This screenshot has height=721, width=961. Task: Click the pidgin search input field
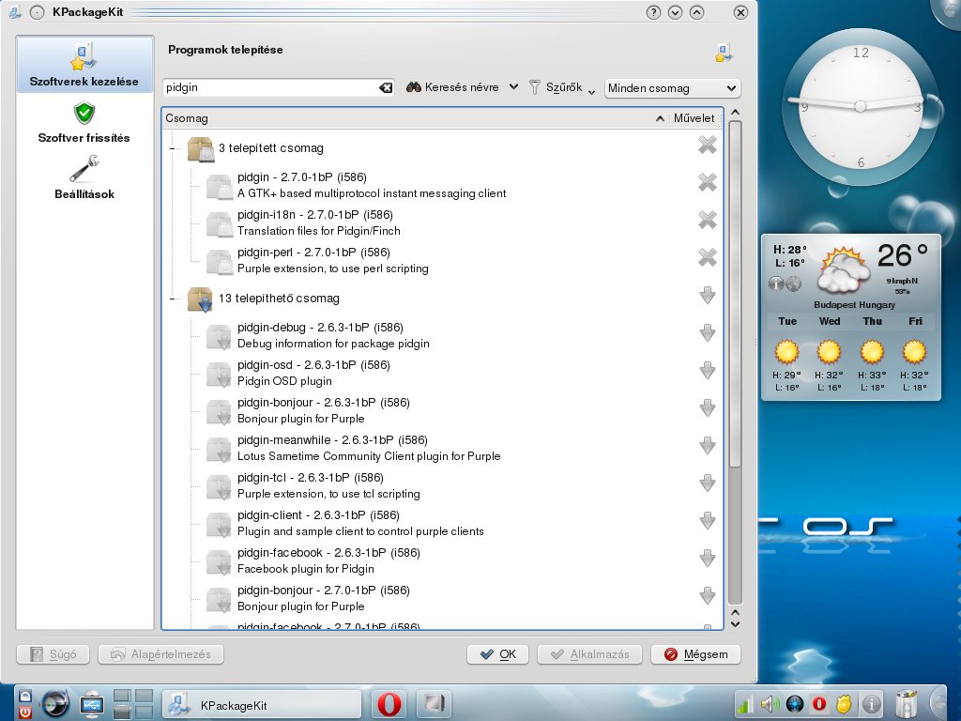pyautogui.click(x=270, y=87)
